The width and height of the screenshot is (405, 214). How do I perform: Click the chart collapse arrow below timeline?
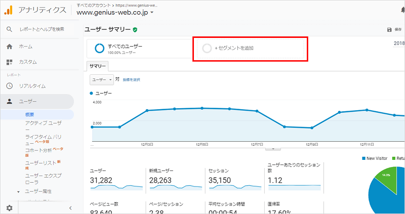pos(273,149)
